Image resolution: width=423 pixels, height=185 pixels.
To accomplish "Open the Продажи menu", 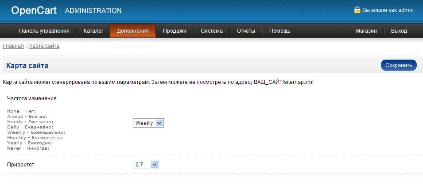I will (x=175, y=31).
